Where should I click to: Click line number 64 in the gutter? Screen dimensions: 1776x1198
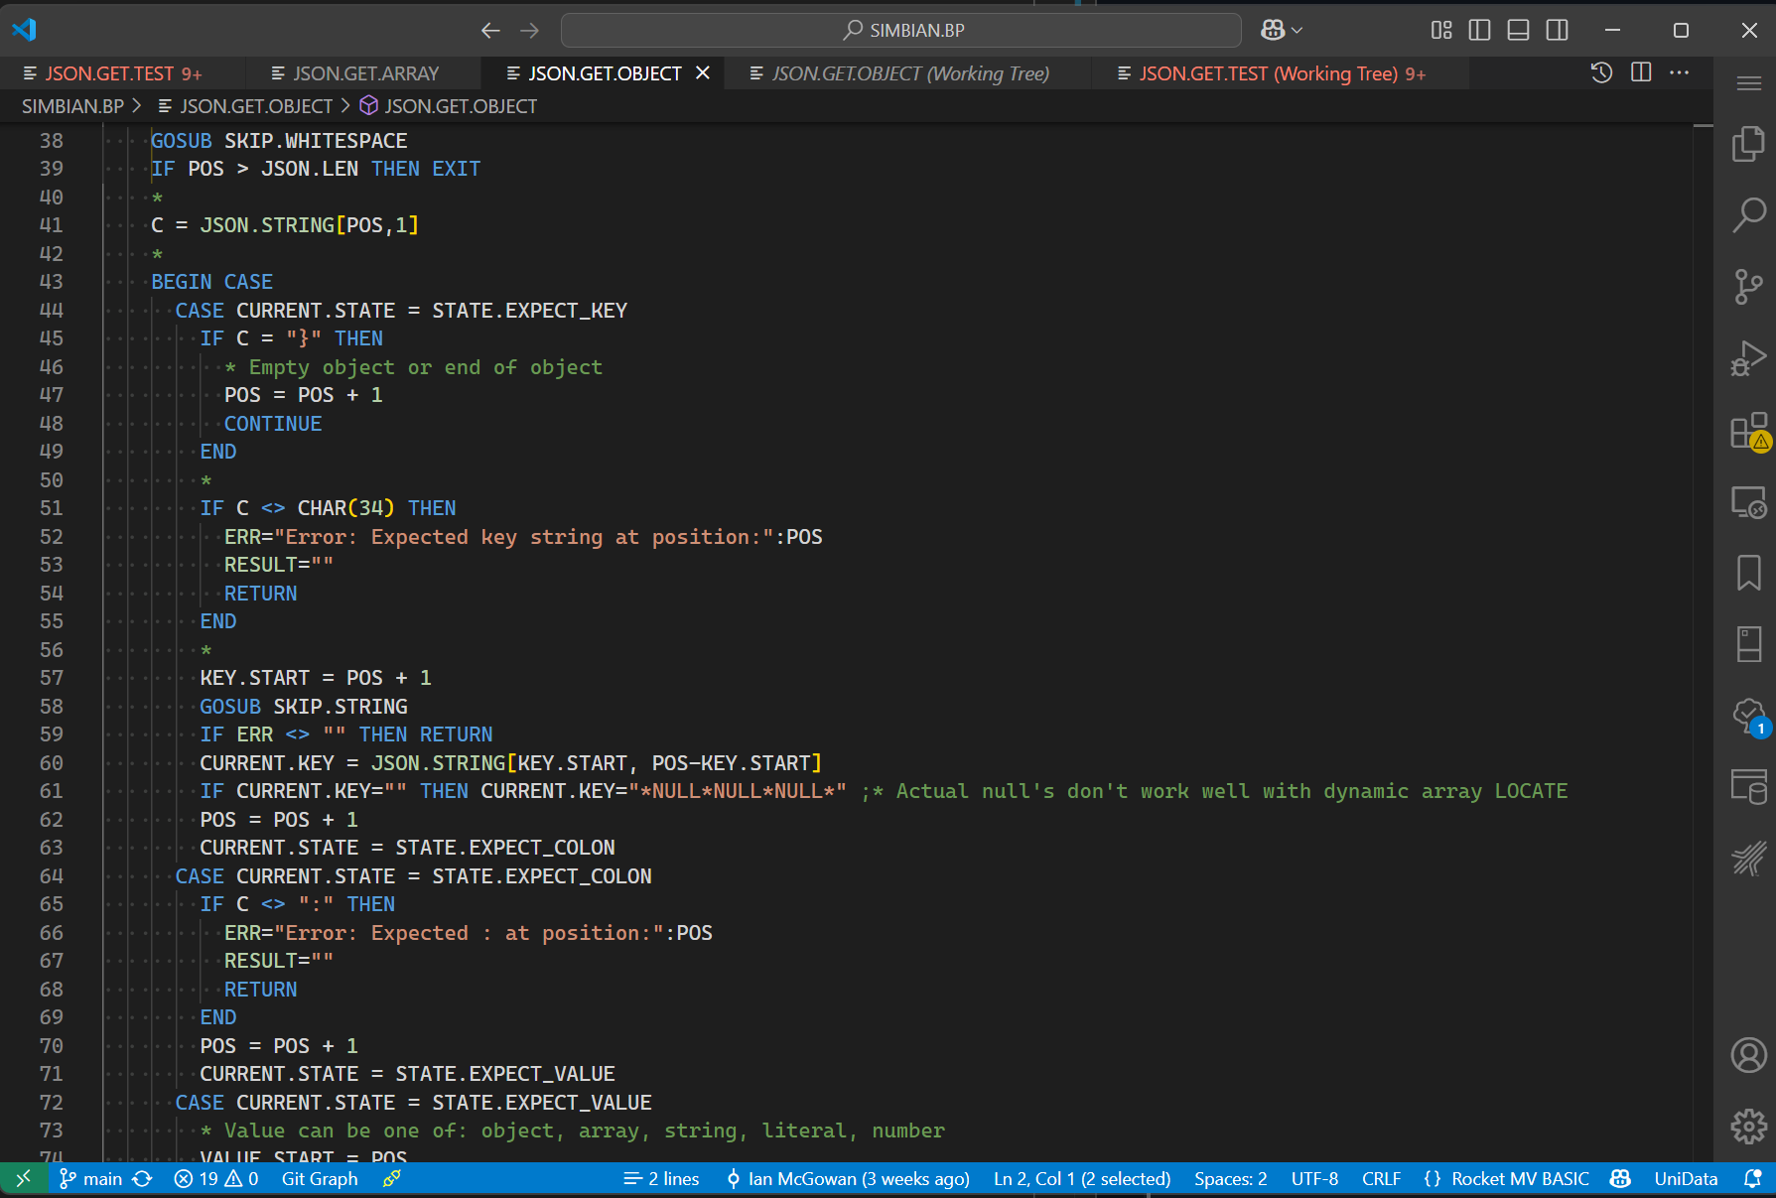tap(51, 876)
